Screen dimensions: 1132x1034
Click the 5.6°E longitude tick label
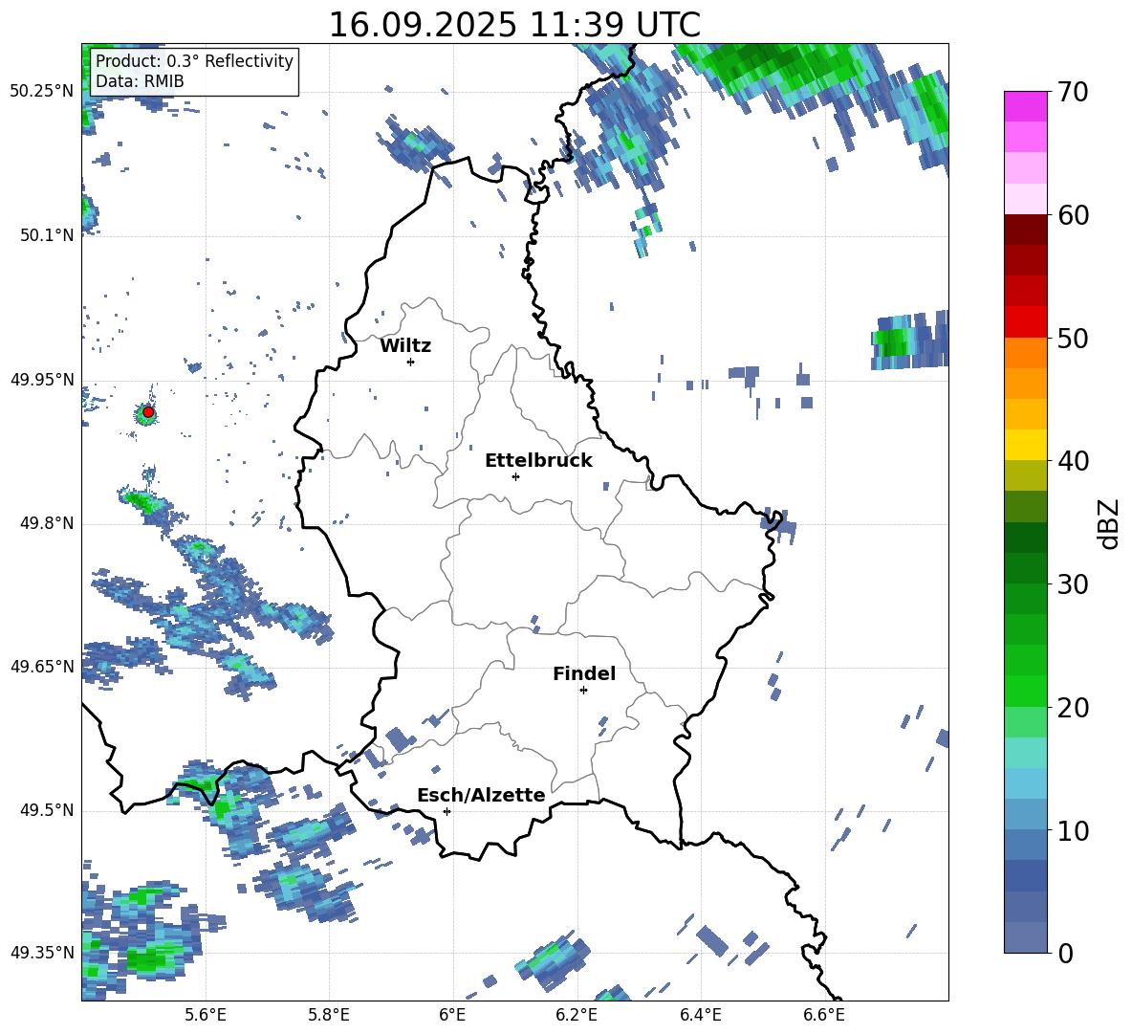coord(206,1016)
